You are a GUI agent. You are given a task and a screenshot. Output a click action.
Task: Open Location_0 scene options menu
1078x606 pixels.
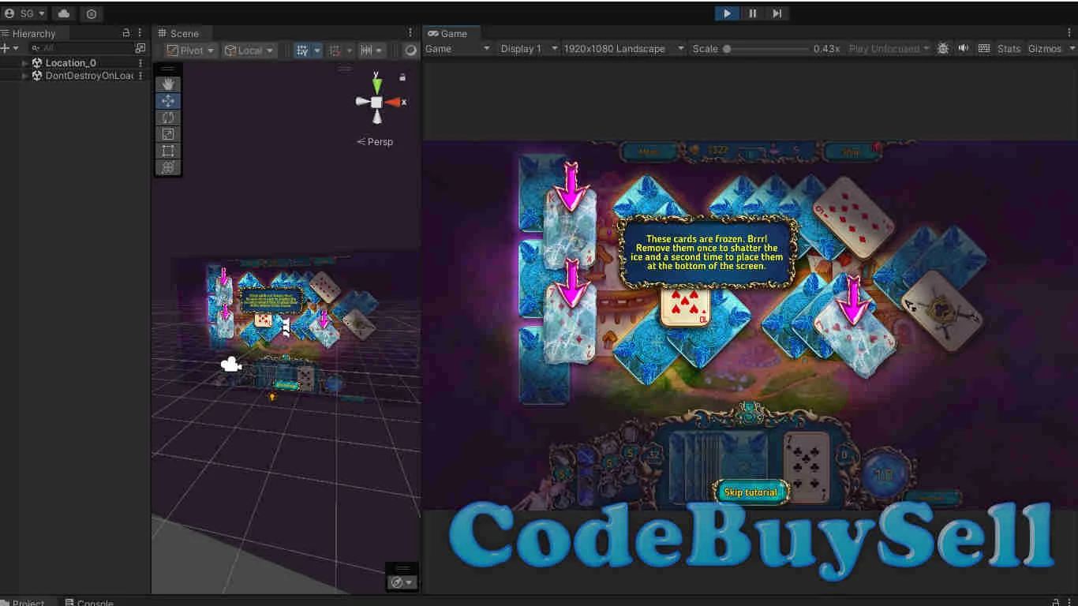(141, 63)
